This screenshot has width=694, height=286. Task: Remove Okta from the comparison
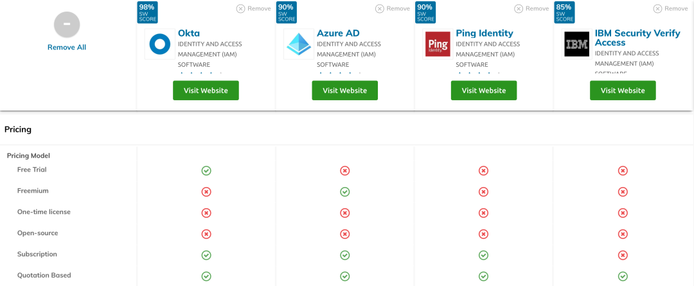pos(254,8)
